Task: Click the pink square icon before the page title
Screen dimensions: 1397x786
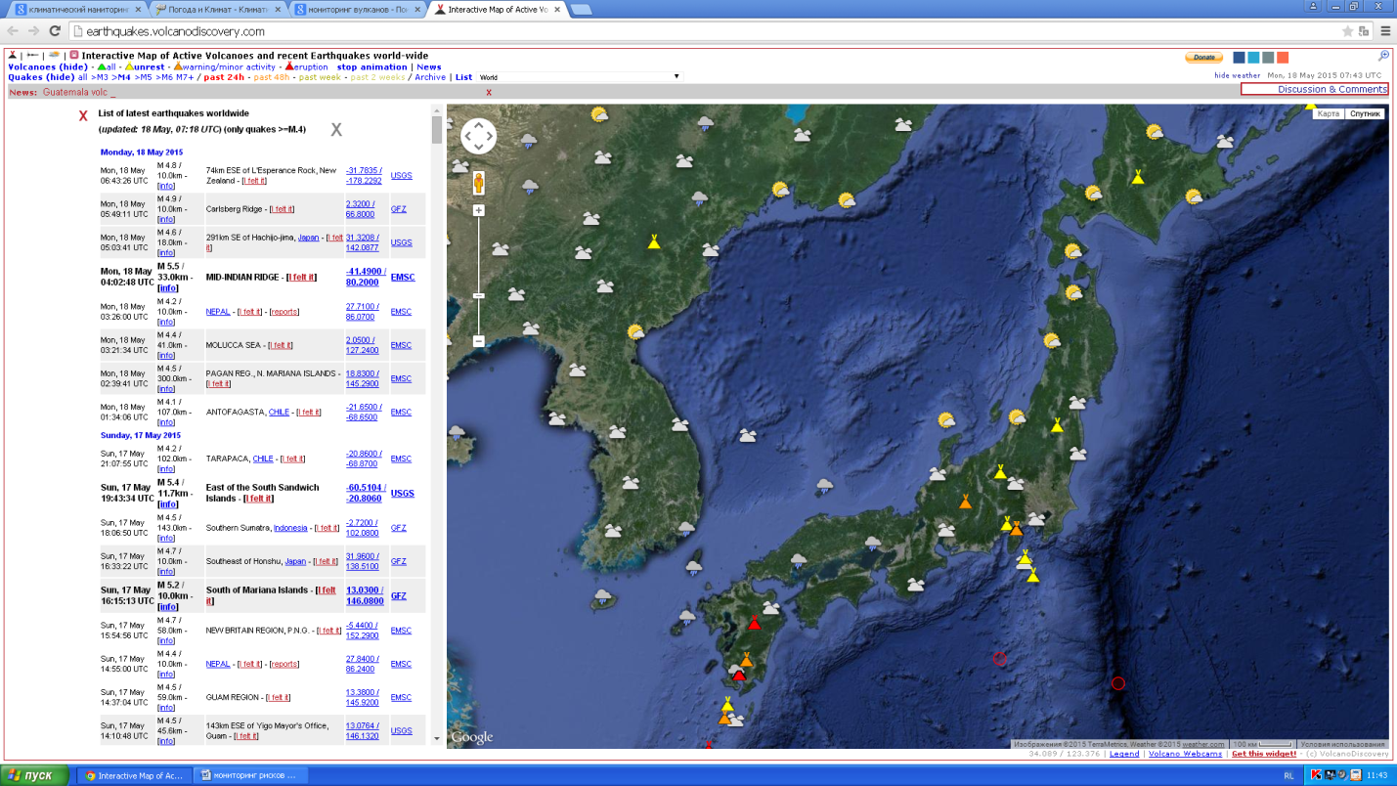Action: click(x=74, y=56)
